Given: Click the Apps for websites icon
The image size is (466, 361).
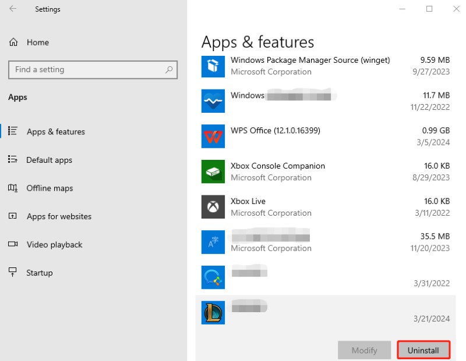Looking at the screenshot, I should 12,216.
